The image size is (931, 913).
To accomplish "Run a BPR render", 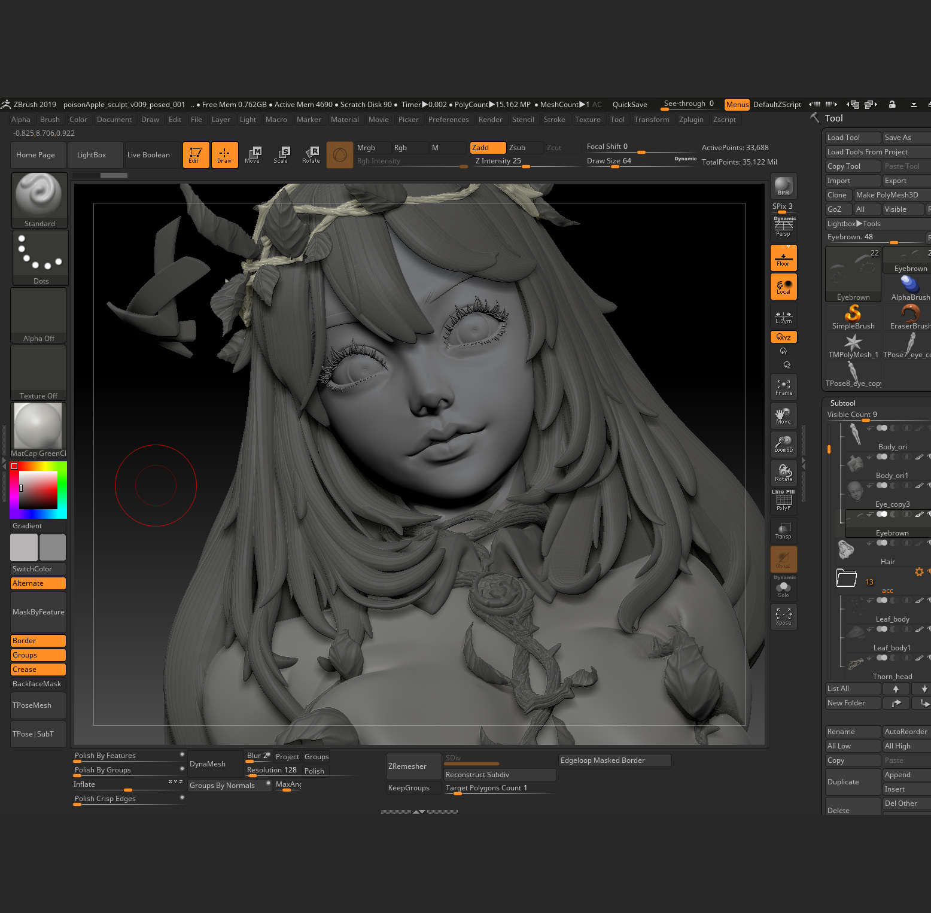I will coord(783,187).
